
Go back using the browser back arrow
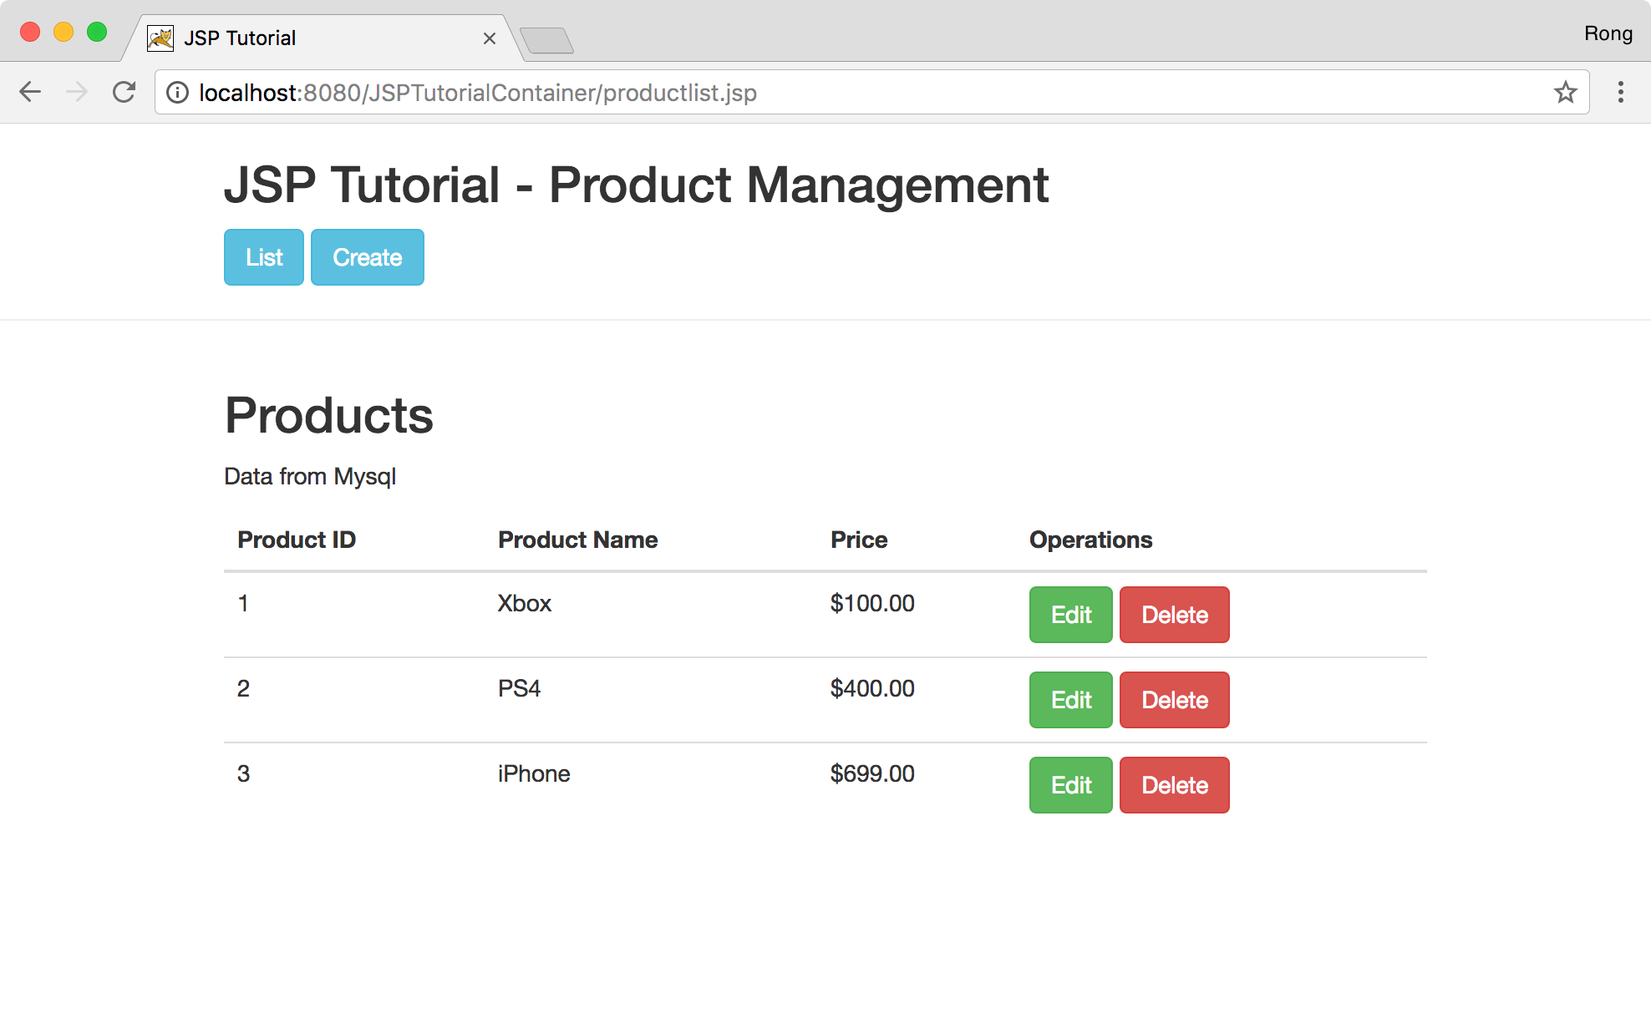30,92
